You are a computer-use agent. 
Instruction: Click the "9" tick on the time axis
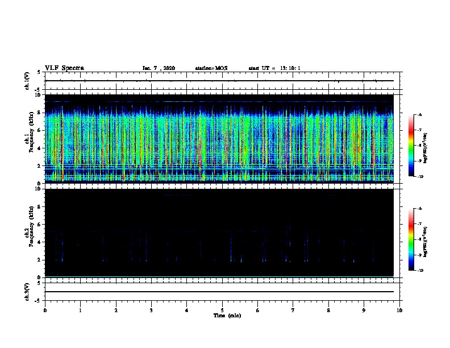pyautogui.click(x=364, y=310)
